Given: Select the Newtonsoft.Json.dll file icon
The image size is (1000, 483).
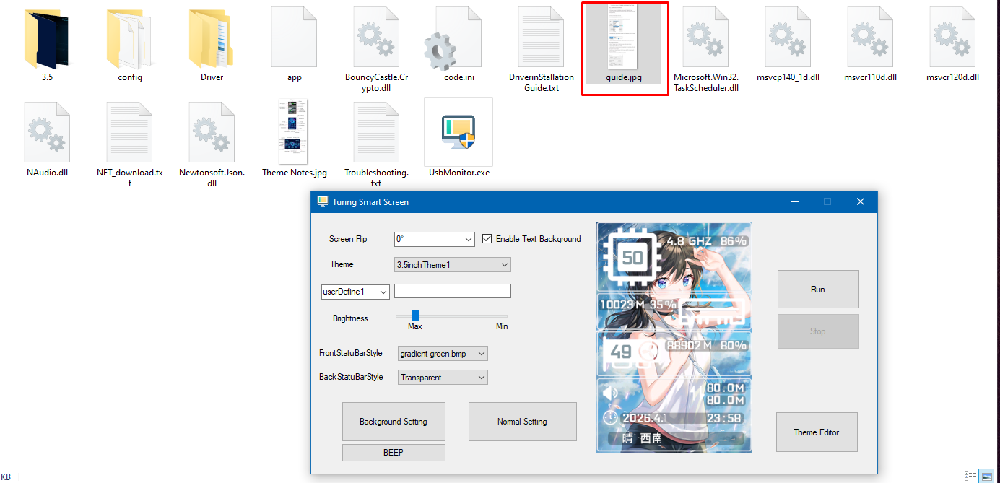Looking at the screenshot, I should [212, 132].
